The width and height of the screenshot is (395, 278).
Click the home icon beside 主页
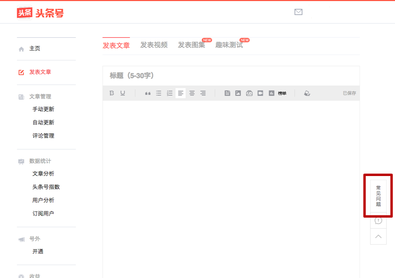coord(22,49)
